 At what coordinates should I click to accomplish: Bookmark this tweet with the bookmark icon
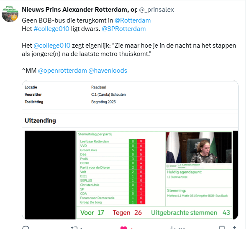(x=222, y=228)
